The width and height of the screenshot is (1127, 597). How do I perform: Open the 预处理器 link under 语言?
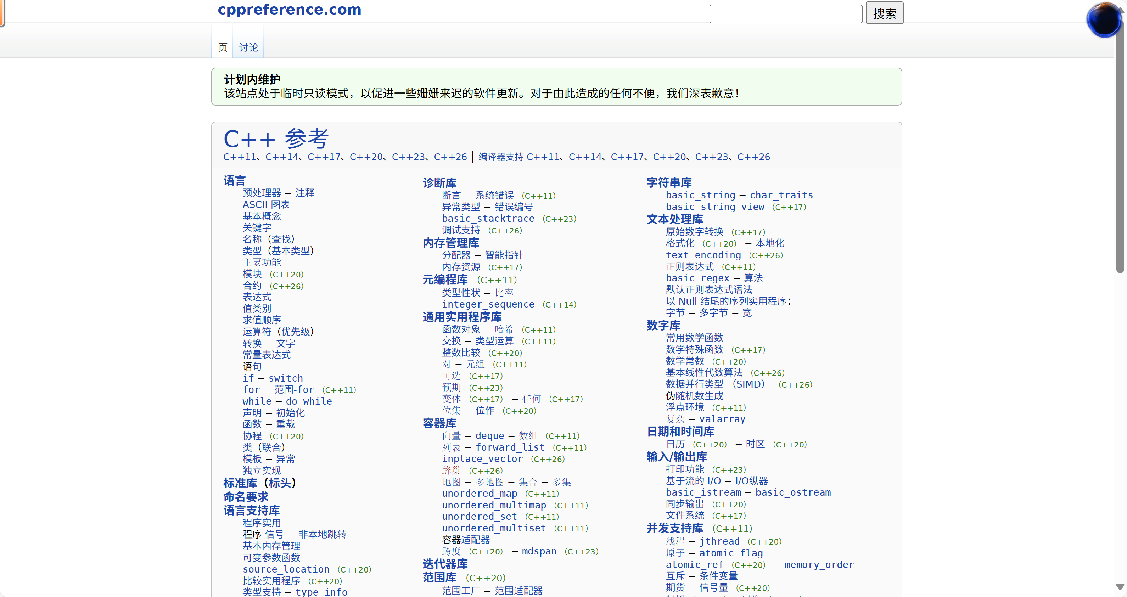click(262, 193)
